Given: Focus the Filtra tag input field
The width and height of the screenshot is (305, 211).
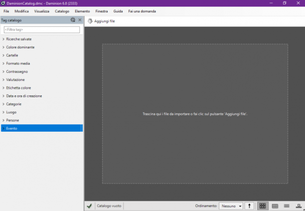Looking at the screenshot, I should tap(42, 30).
